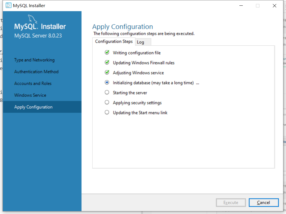286x214 pixels.
Task: Minimize the MySQL Installer window
Action: click(x=241, y=6)
